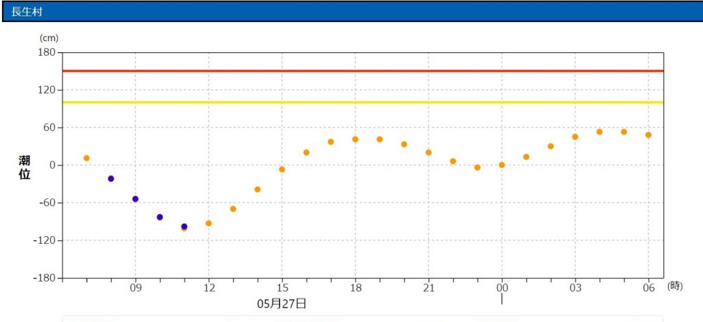Click the orange forecast point at 00 hours
The width and height of the screenshot is (703, 322).
click(x=502, y=165)
